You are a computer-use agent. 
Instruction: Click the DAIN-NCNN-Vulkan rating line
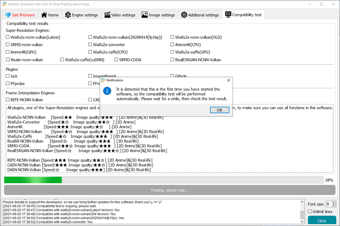pyautogui.click(x=79, y=169)
